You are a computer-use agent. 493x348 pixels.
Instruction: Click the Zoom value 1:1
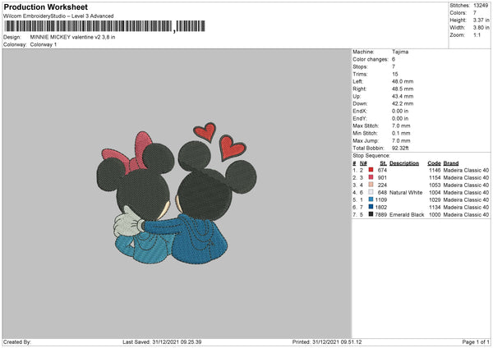coord(477,34)
